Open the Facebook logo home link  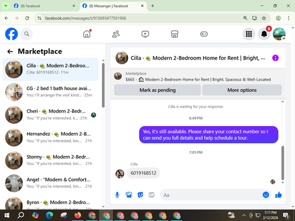11,34
